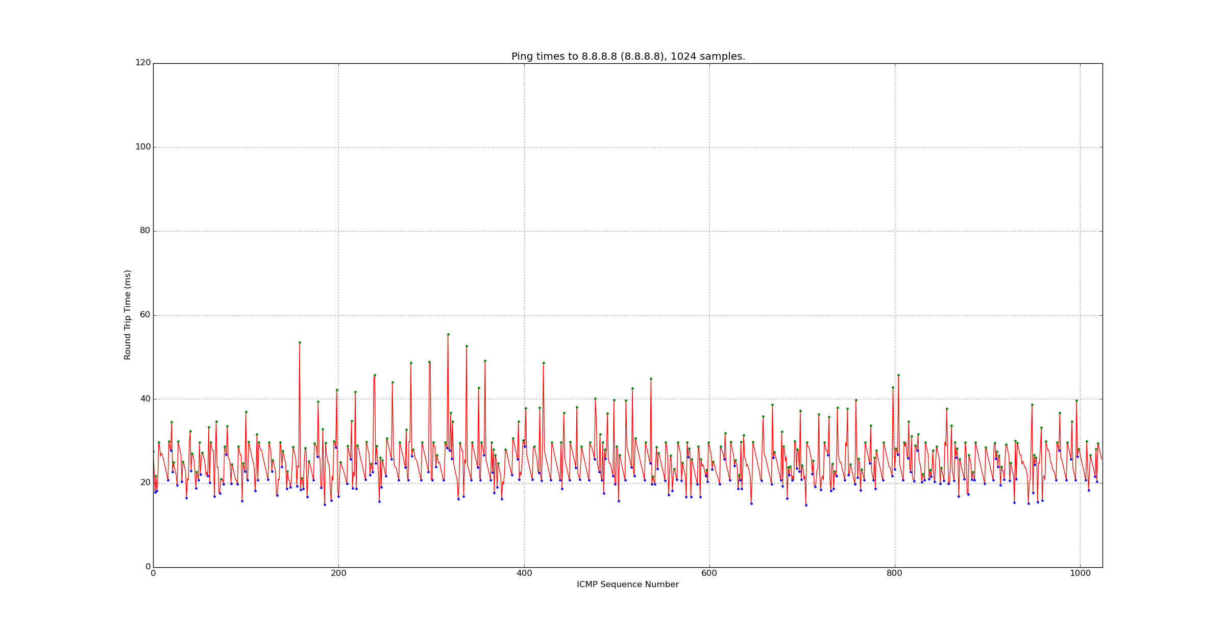This screenshot has height=630, width=1225.
Task: Click the y-axis origin label 0
Action: coord(149,567)
